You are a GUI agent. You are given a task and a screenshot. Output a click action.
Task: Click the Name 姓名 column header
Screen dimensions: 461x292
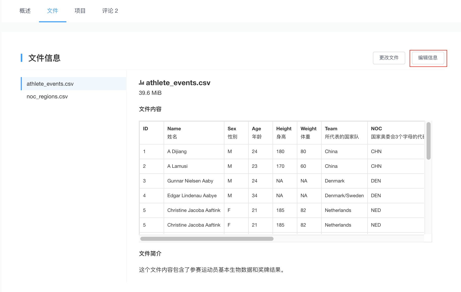pyautogui.click(x=194, y=133)
